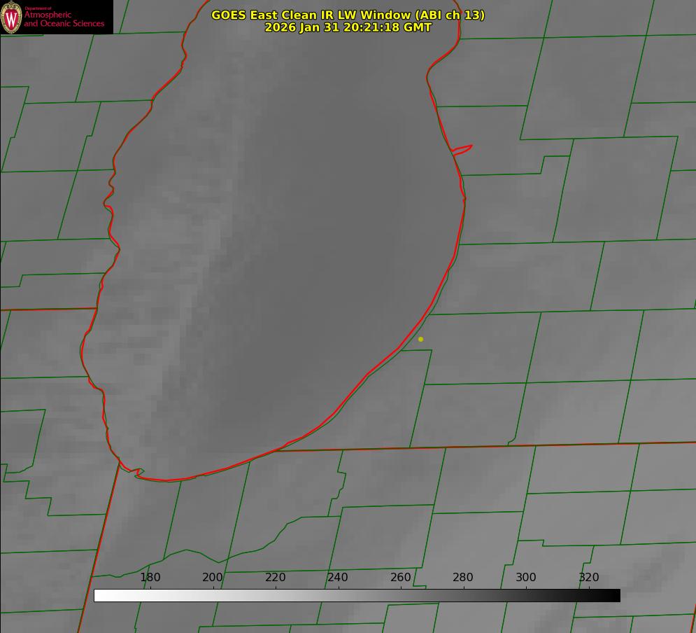Click the yellow dot marker near the lakeshore
The width and height of the screenshot is (696, 633).
[x=420, y=339]
